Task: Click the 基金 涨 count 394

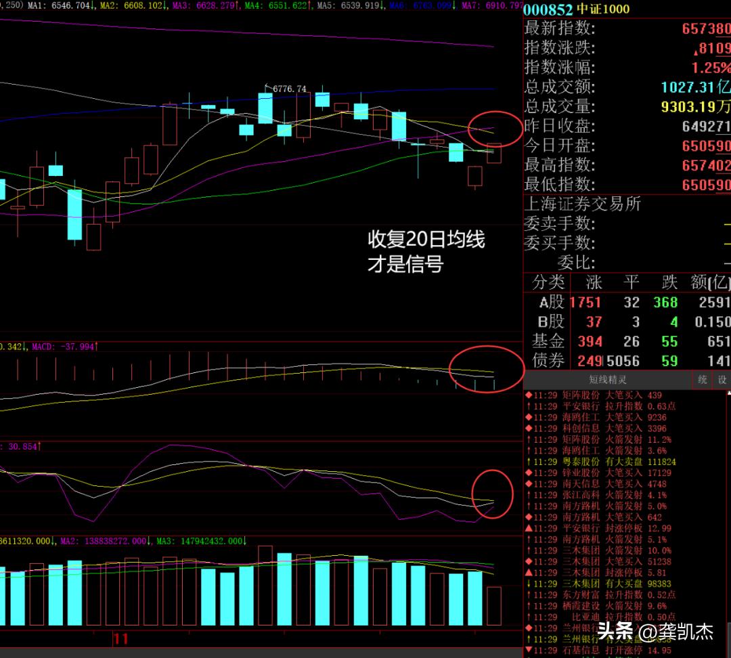Action: (590, 341)
